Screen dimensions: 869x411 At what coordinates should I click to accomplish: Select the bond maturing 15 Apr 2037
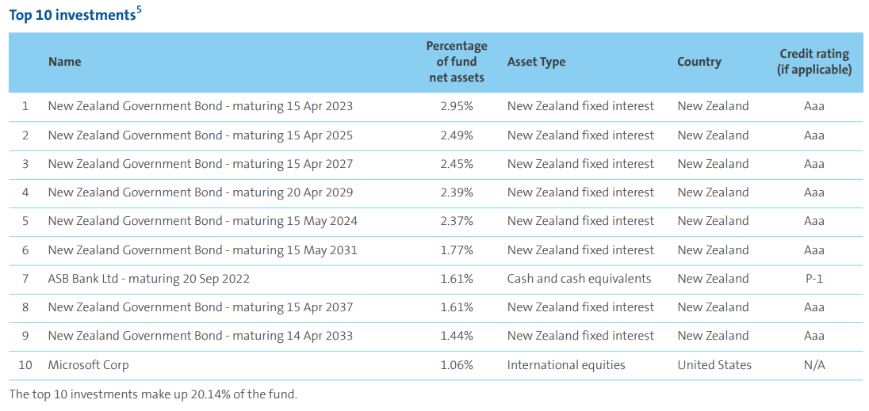click(x=200, y=307)
